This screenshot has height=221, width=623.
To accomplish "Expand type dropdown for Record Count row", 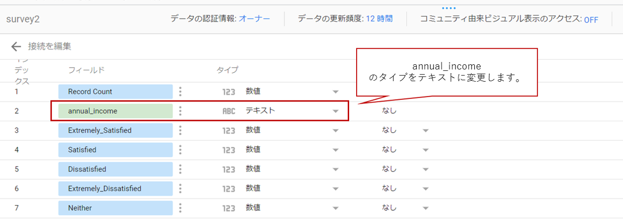I will point(335,91).
